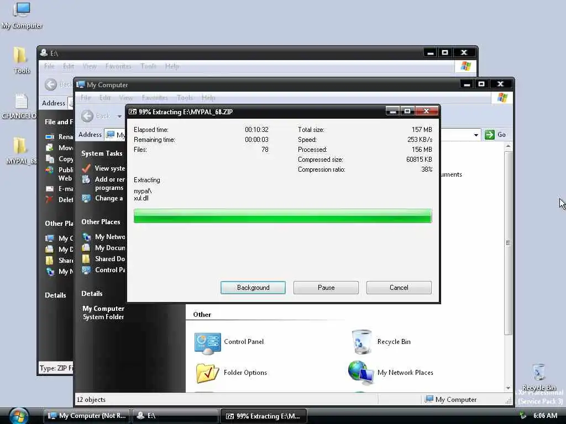The width and height of the screenshot is (566, 424).
Task: Select the MYPAL_68 zip on desktop
Action: pyautogui.click(x=20, y=151)
